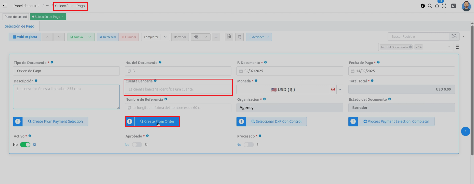Open the notifications bell icon
The height and width of the screenshot is (184, 474).
(437, 6)
